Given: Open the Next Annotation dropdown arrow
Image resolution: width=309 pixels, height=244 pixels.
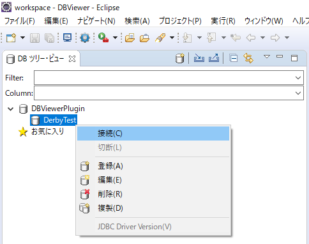Looking at the screenshot, I should point(199,38).
